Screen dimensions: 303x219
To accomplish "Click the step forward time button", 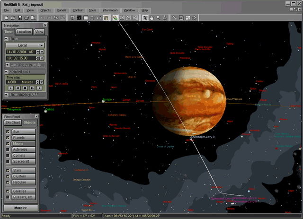I will (x=32, y=88).
